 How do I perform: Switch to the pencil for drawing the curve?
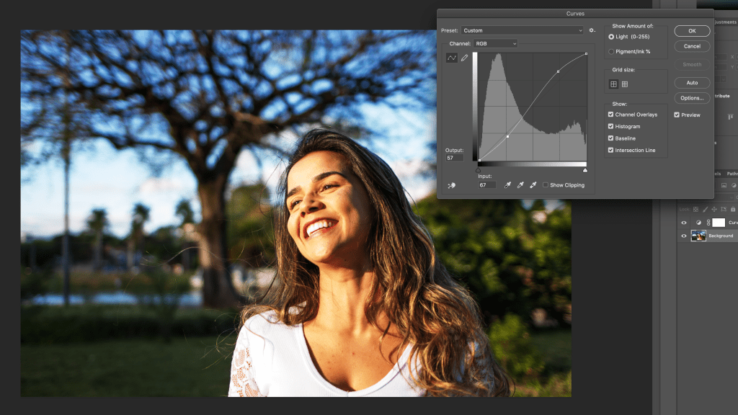tap(463, 58)
